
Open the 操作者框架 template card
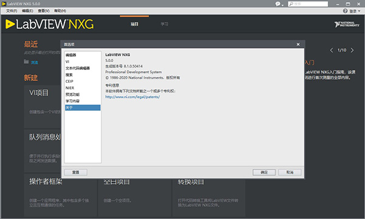pyautogui.click(x=60, y=197)
